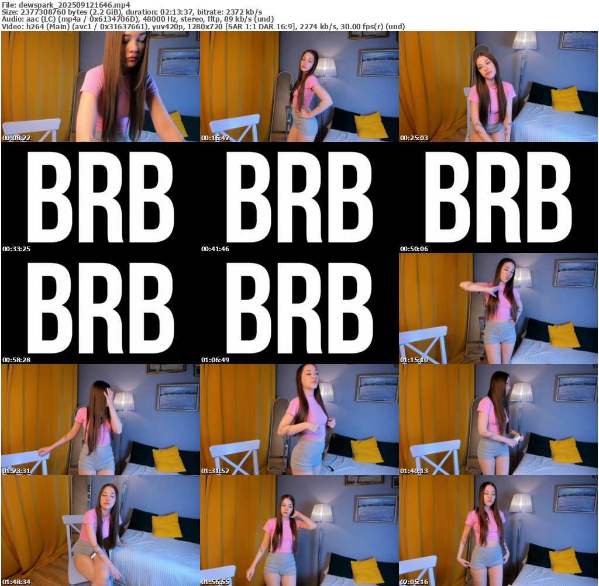This screenshot has height=586, width=599.
Task: Click the Video line with h264 (Main)
Action: click(203, 26)
